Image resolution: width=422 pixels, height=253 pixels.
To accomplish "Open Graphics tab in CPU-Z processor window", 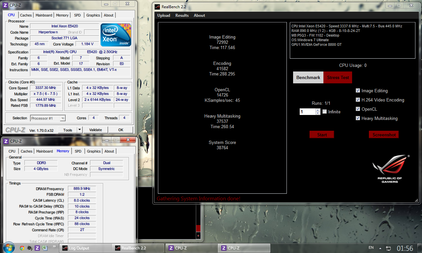I will click(93, 15).
